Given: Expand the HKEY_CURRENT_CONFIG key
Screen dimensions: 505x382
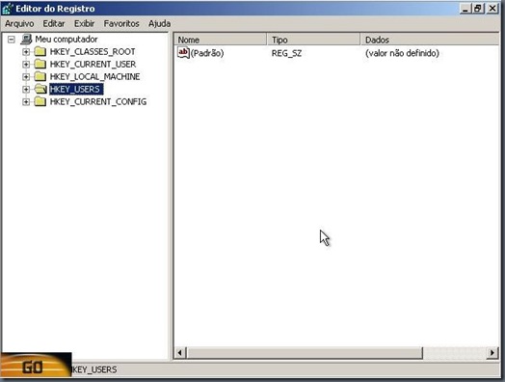Looking at the screenshot, I should (x=26, y=102).
